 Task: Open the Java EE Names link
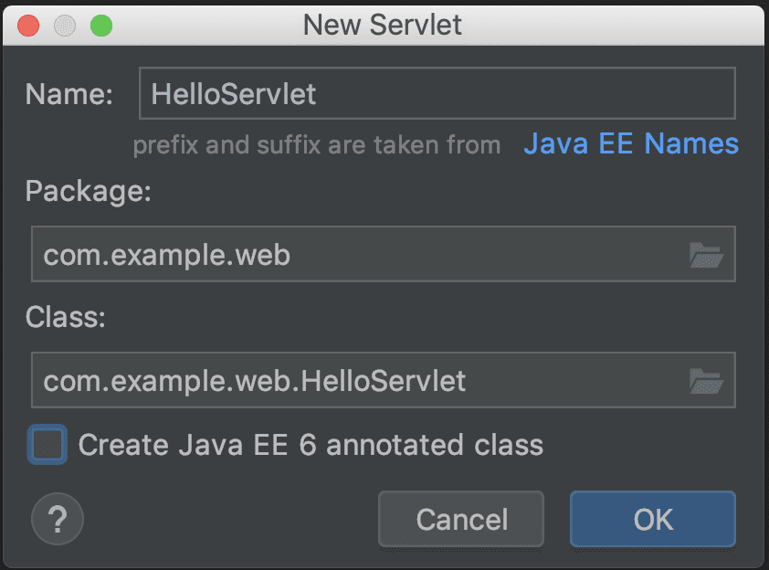(x=631, y=143)
